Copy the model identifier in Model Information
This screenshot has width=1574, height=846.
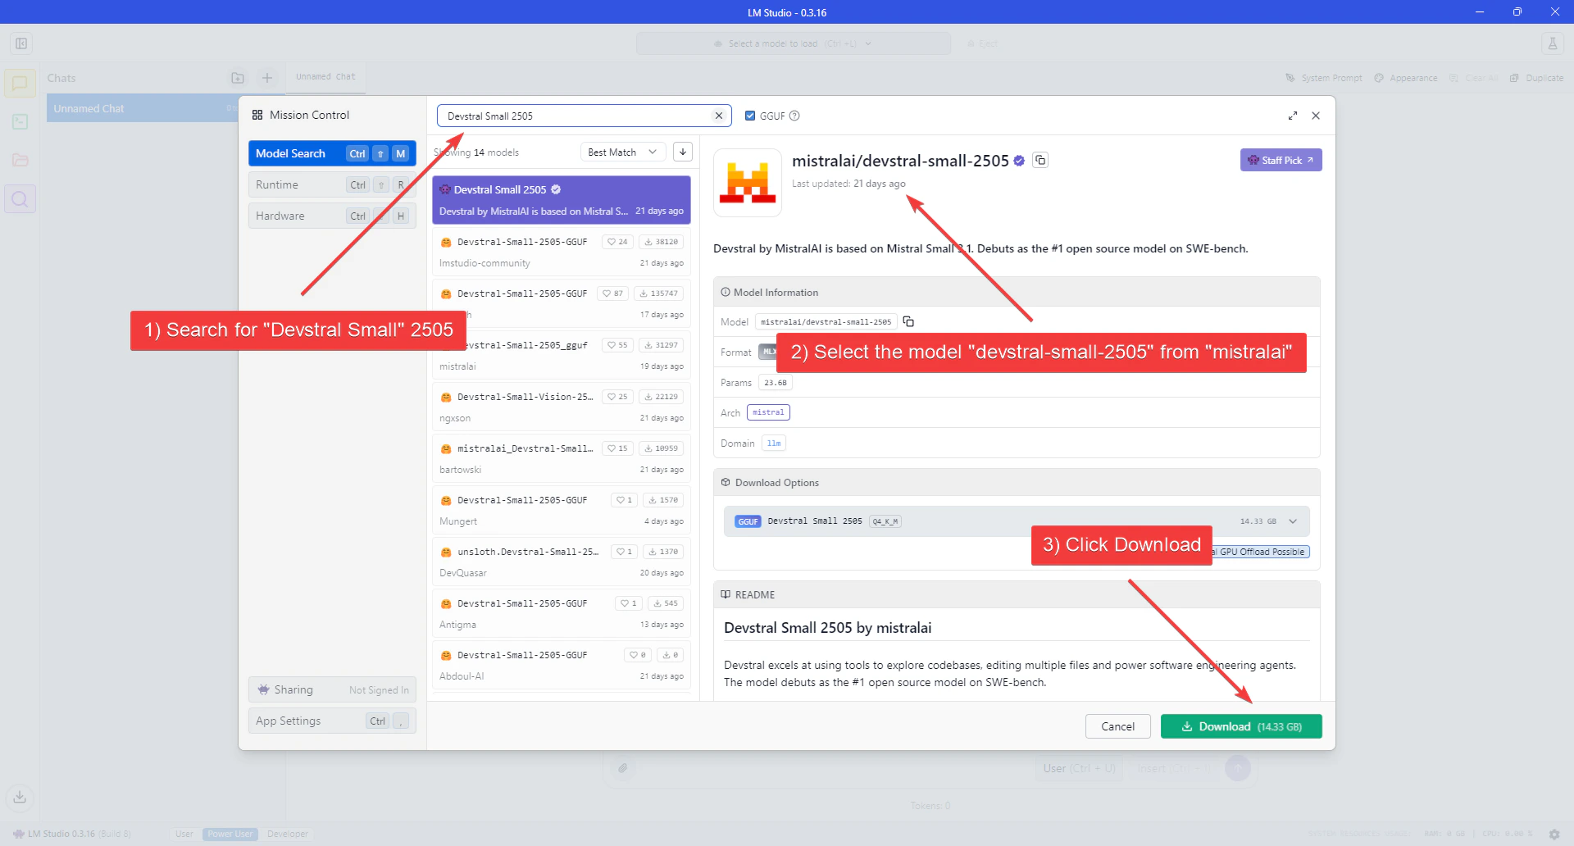[x=908, y=321]
